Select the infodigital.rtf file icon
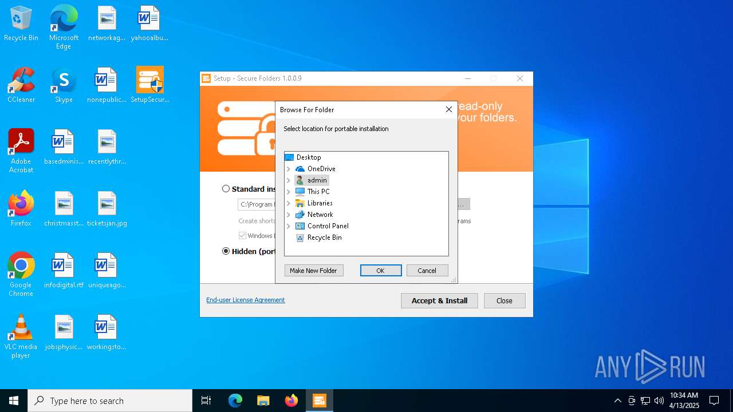733x412 pixels. coord(64,271)
